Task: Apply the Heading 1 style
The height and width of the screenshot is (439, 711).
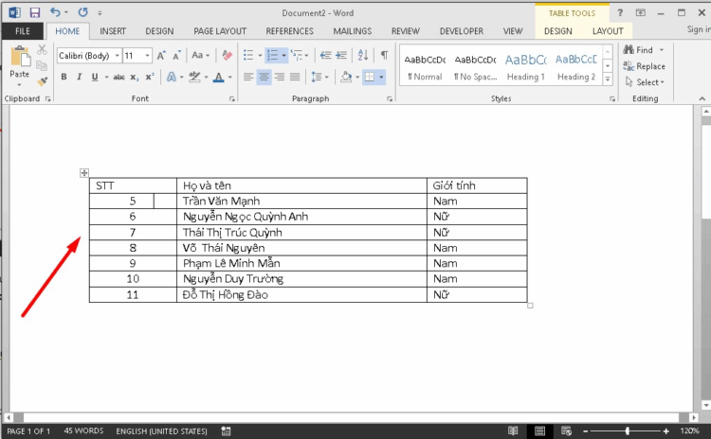Action: [x=525, y=65]
